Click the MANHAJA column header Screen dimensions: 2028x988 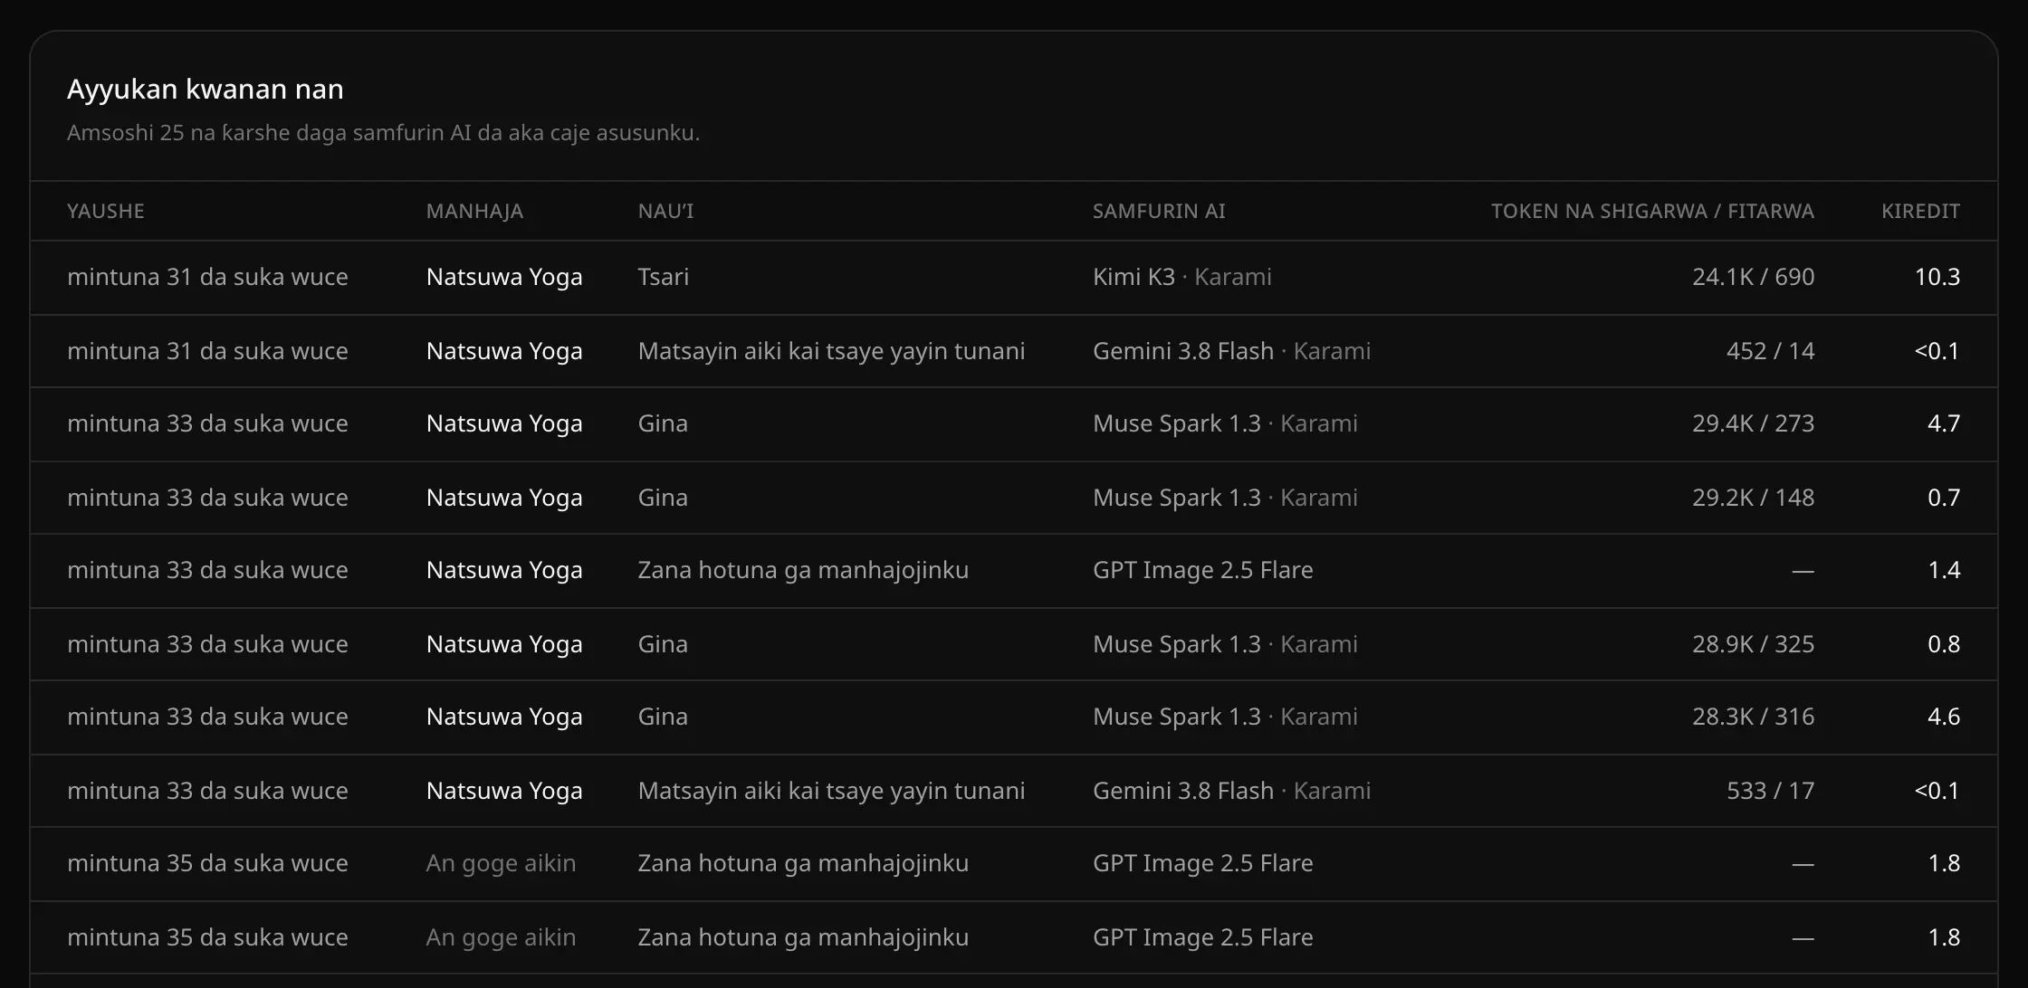(474, 211)
